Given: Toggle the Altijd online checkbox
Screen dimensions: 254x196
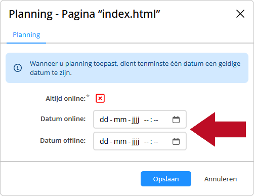Looking at the screenshot, I should coord(100,98).
